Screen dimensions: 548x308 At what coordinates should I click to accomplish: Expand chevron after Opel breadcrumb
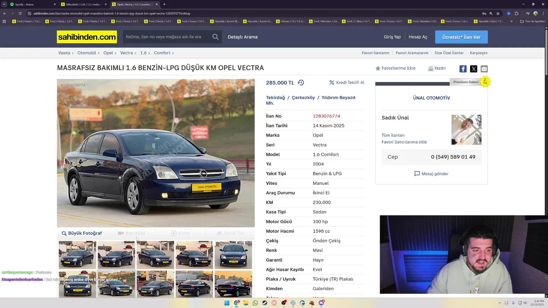pyautogui.click(x=116, y=53)
